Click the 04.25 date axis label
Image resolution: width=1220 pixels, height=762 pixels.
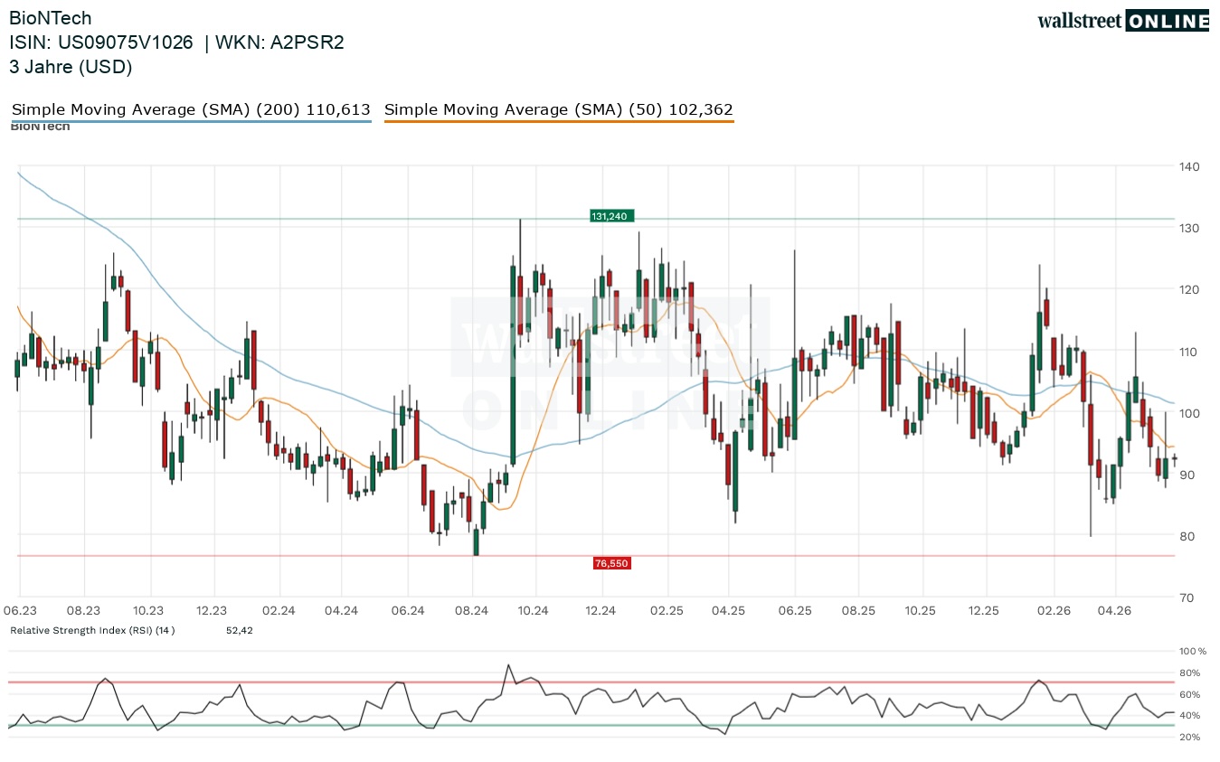pos(728,611)
